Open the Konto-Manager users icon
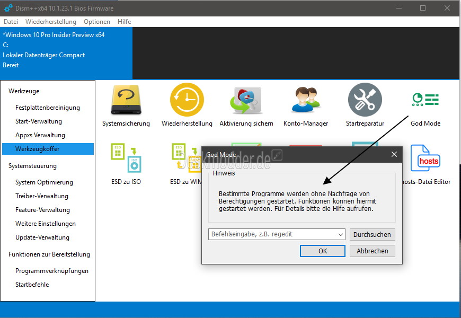This screenshot has width=461, height=318. 306,100
